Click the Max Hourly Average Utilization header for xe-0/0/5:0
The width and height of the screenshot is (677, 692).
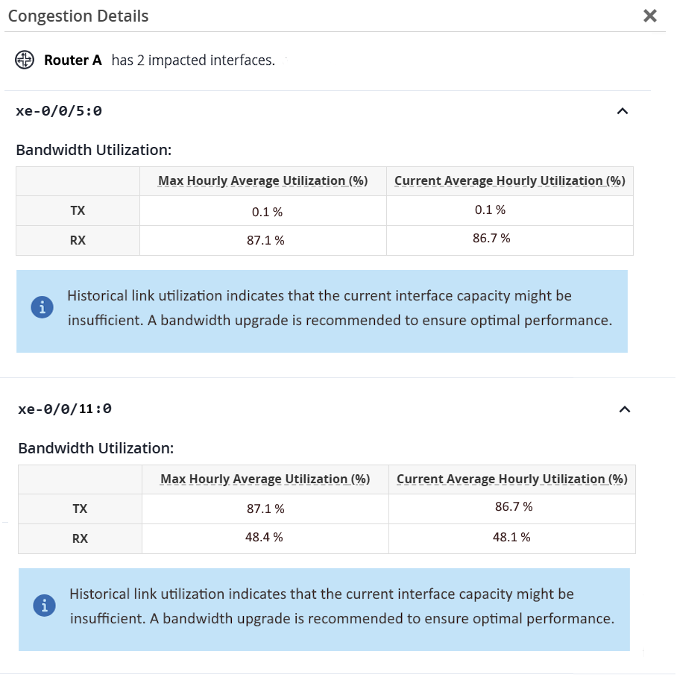click(x=262, y=180)
